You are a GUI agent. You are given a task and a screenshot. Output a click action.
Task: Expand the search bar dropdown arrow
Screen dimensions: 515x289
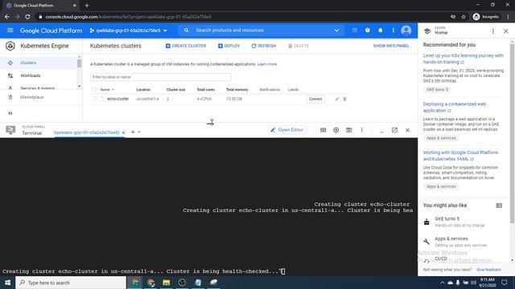coord(336,31)
